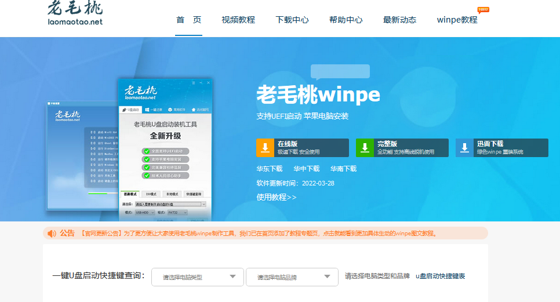Click the 老毛桃 laomaotao.net logo
This screenshot has height=302, width=560.
[75, 13]
